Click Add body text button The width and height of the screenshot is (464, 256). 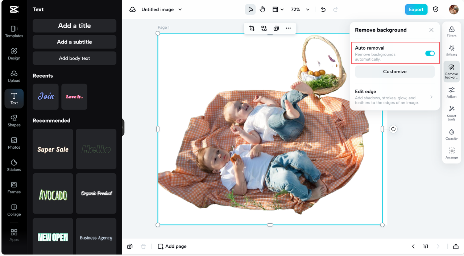click(x=74, y=58)
